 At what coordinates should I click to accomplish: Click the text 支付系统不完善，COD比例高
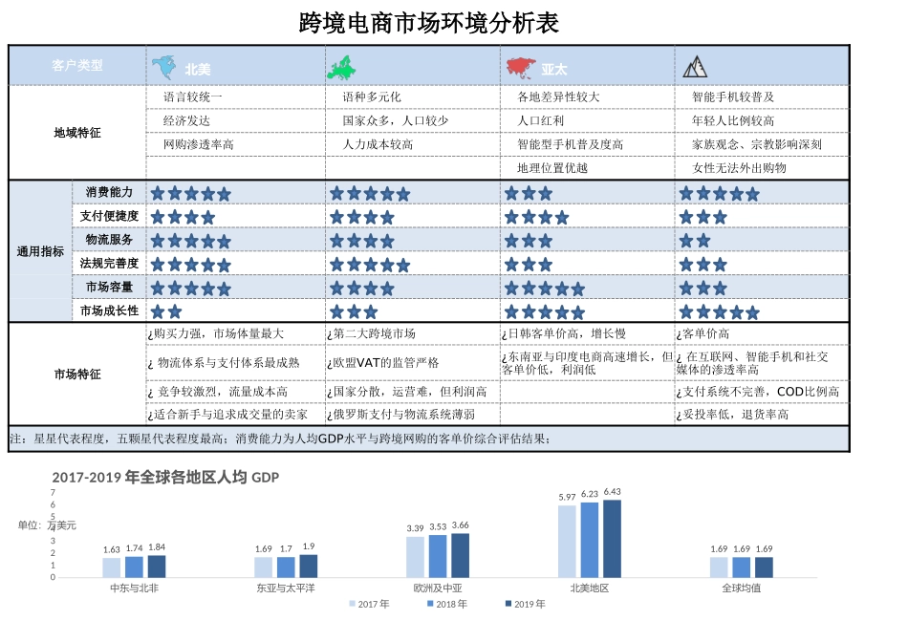point(761,392)
